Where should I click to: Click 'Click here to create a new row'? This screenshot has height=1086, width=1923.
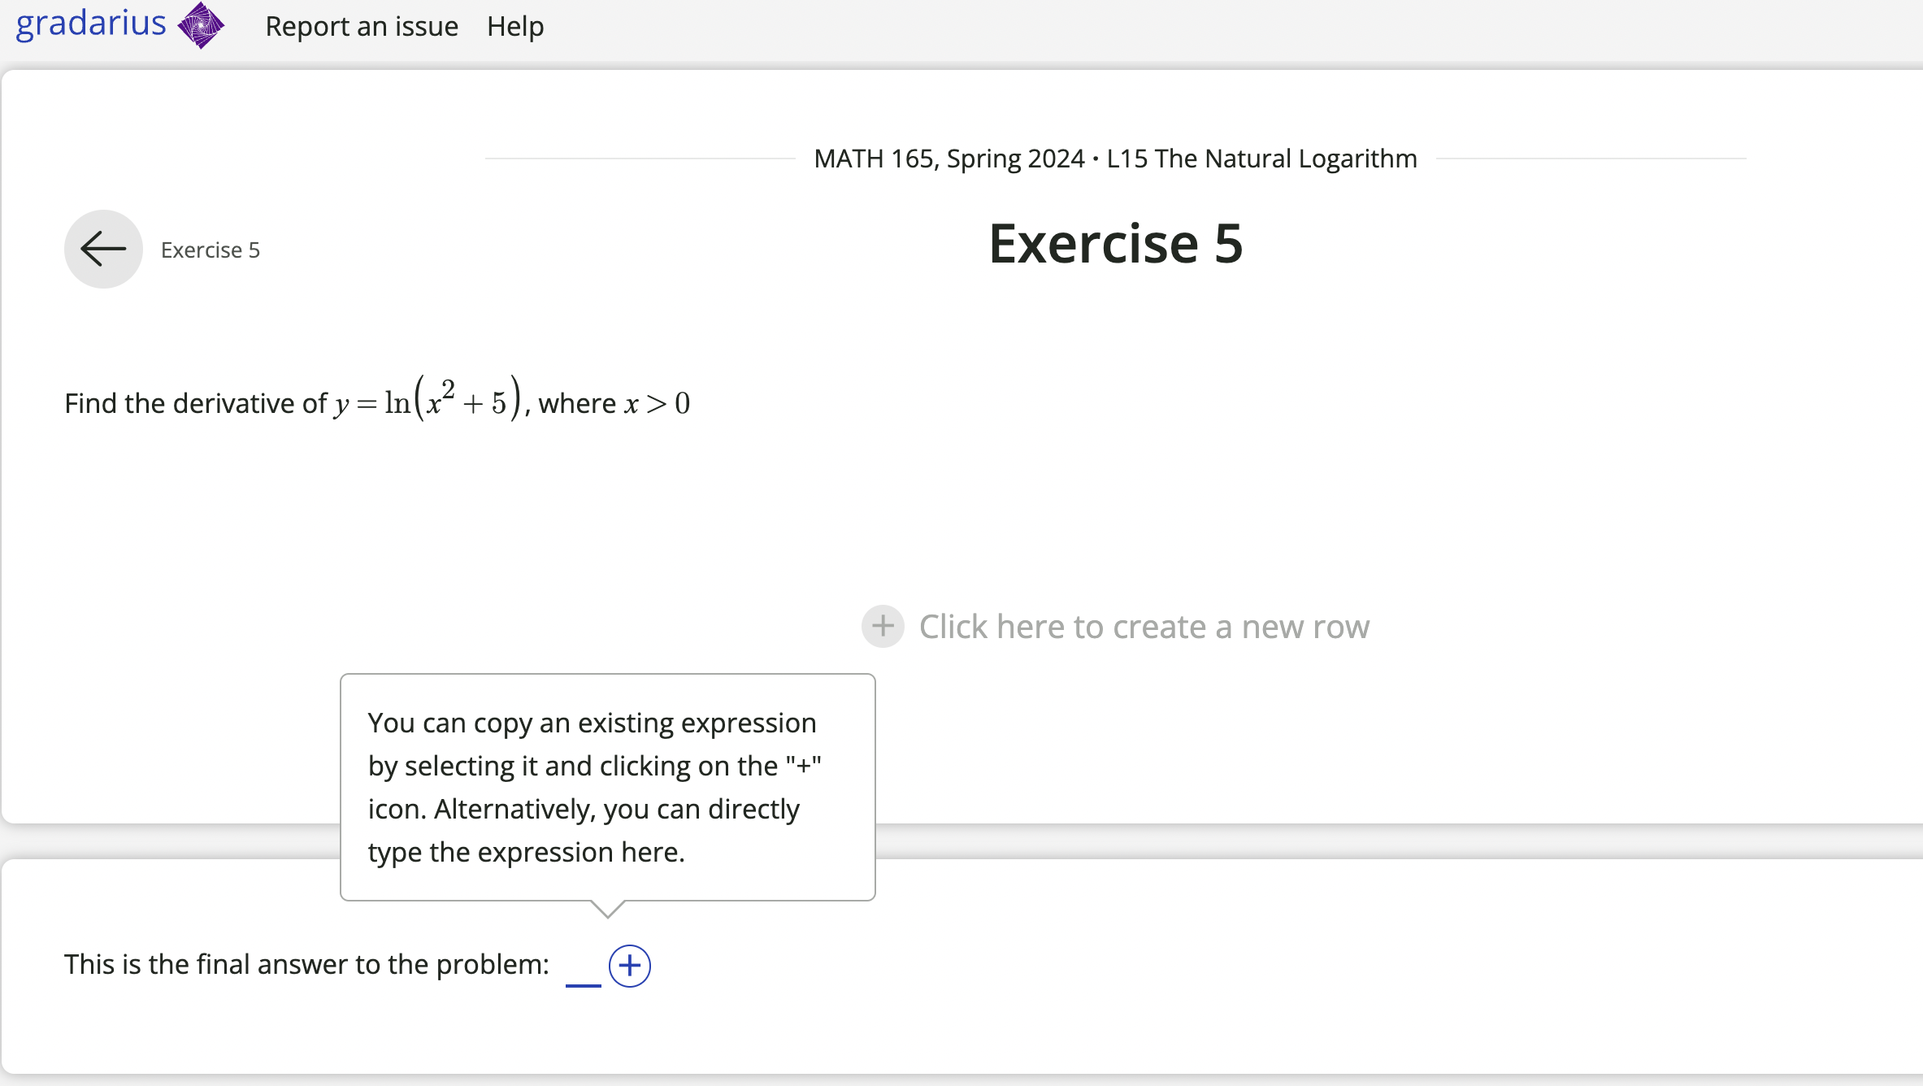(x=1144, y=626)
